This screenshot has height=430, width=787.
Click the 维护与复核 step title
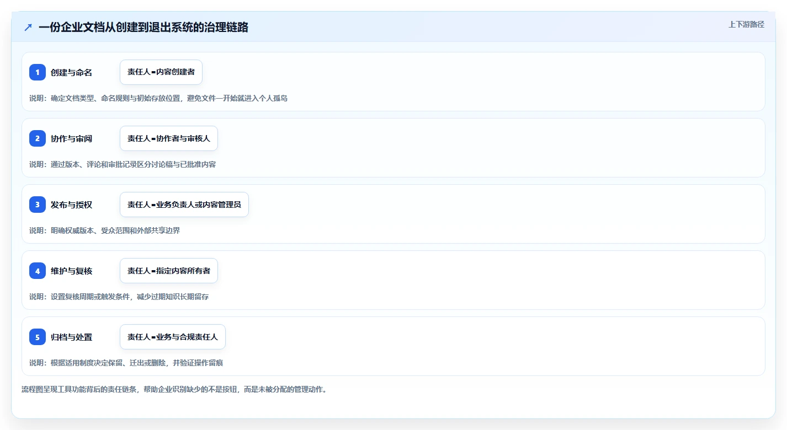point(71,271)
